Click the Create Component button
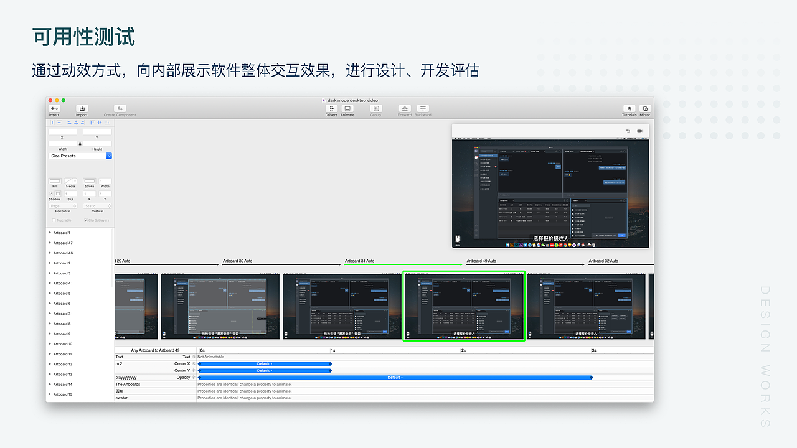The width and height of the screenshot is (797, 448). pyautogui.click(x=120, y=108)
